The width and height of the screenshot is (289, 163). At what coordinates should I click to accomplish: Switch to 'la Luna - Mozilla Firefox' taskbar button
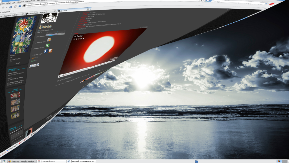(21, 161)
